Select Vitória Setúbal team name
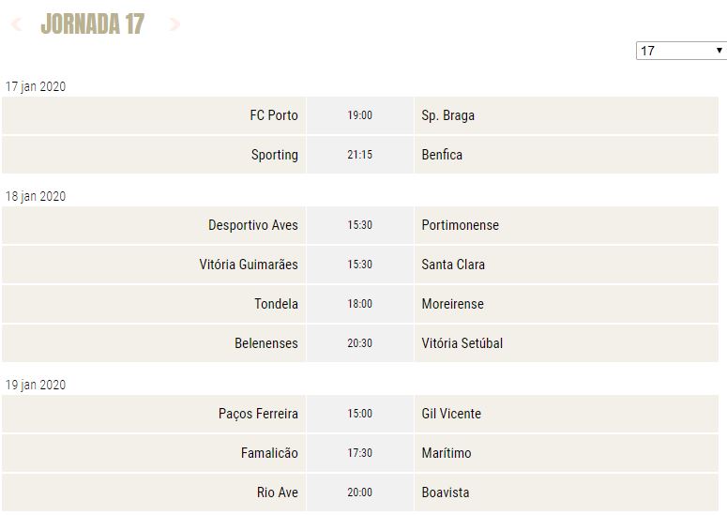Viewport: 727px width, 515px height. tap(462, 343)
